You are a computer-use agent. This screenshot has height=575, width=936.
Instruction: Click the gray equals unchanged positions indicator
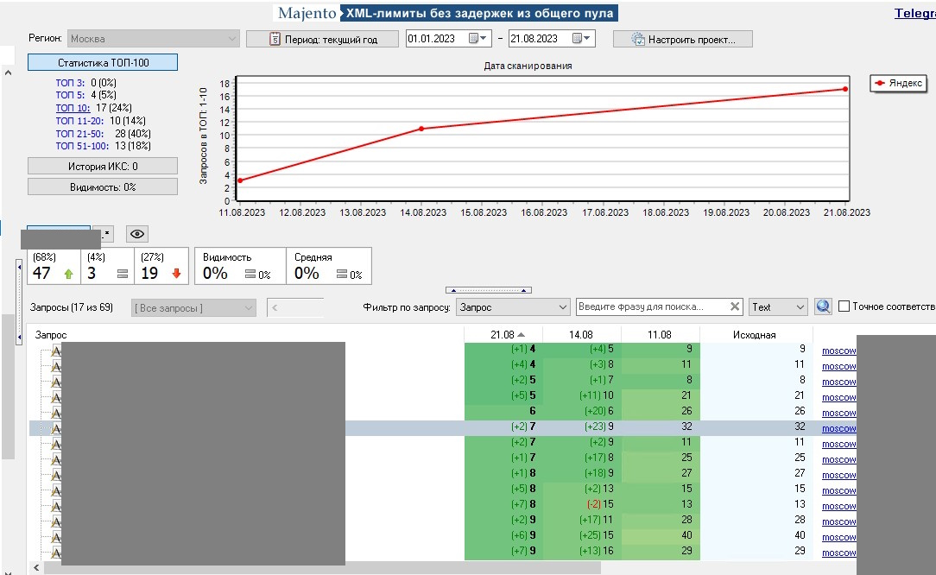pos(122,274)
